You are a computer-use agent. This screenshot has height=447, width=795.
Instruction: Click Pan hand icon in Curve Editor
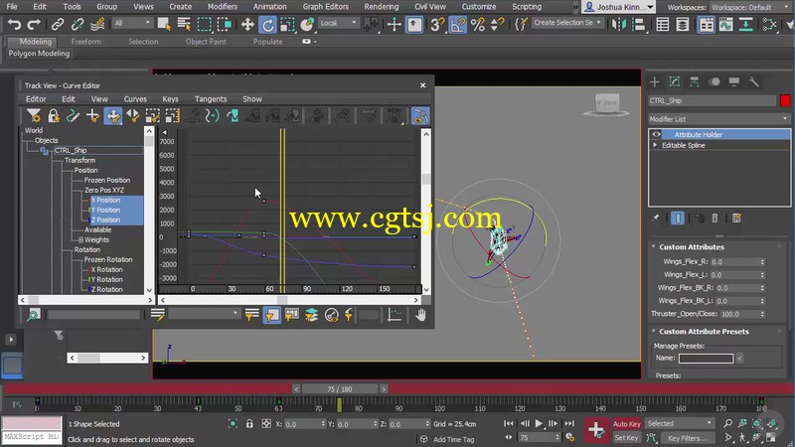pos(420,315)
